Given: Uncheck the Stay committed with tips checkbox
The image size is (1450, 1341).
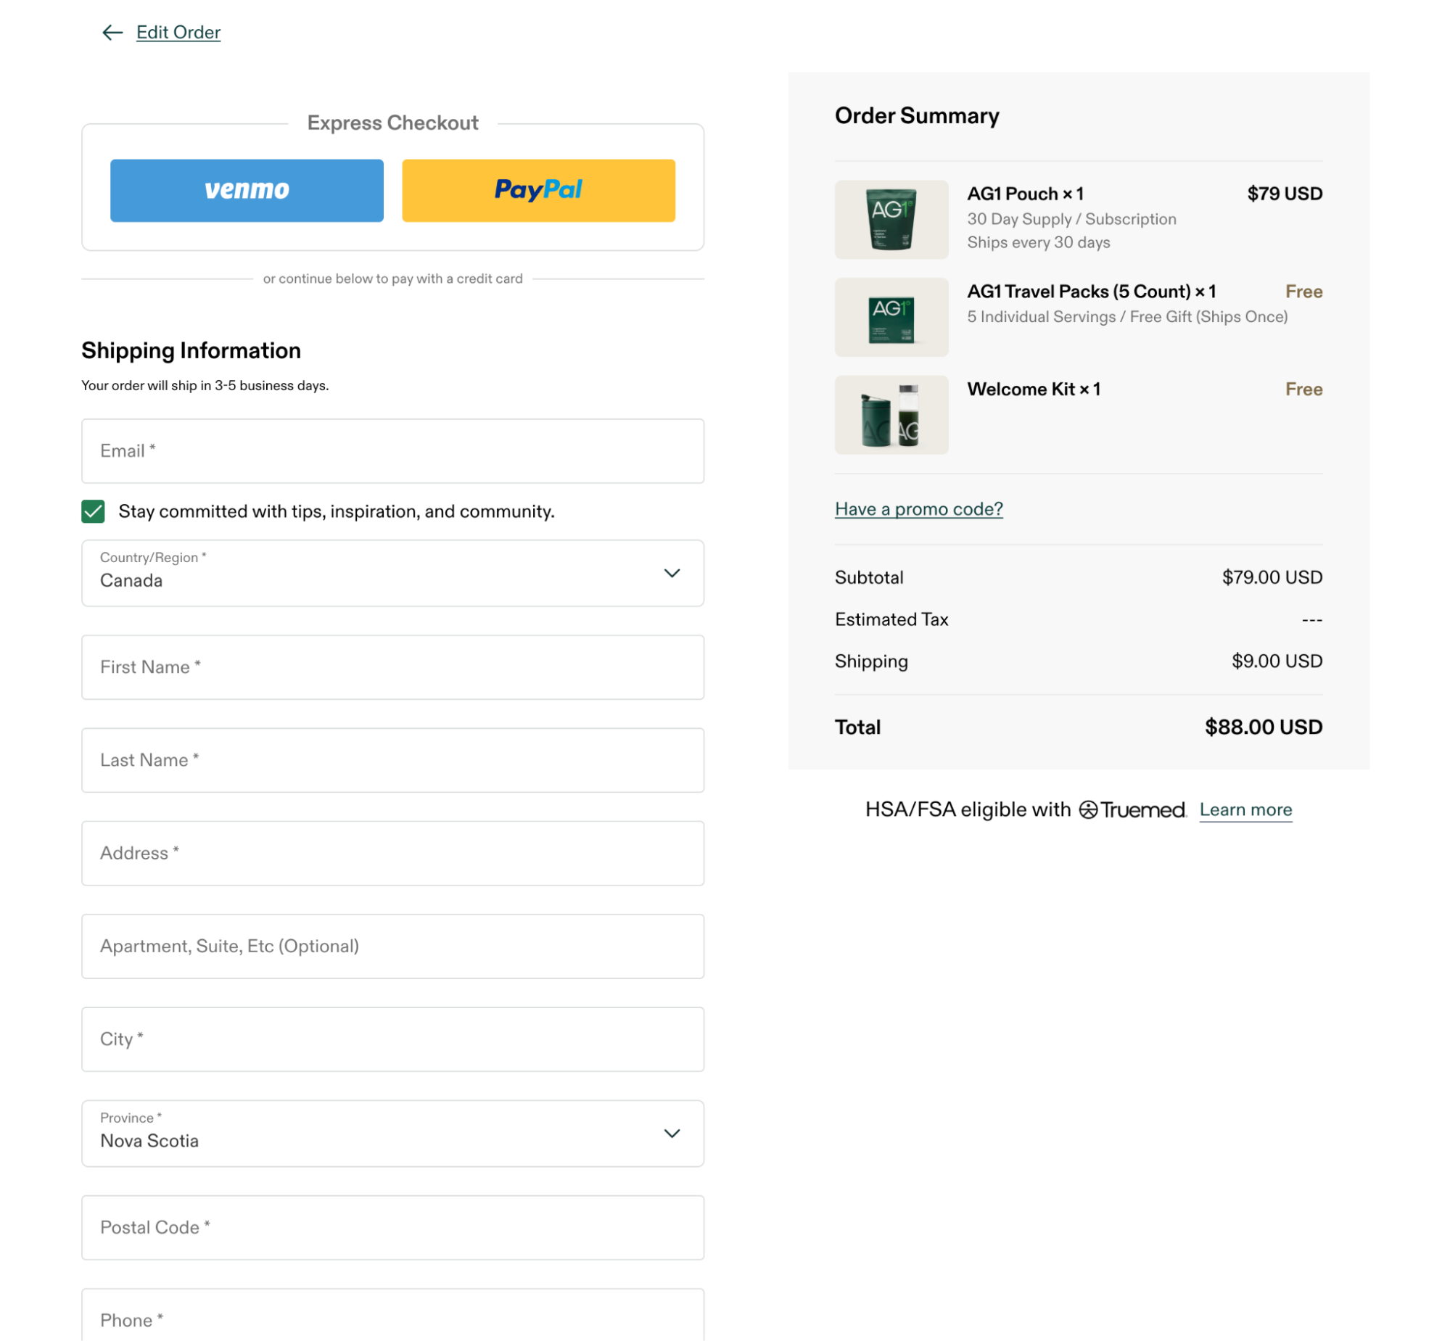Looking at the screenshot, I should 93,511.
